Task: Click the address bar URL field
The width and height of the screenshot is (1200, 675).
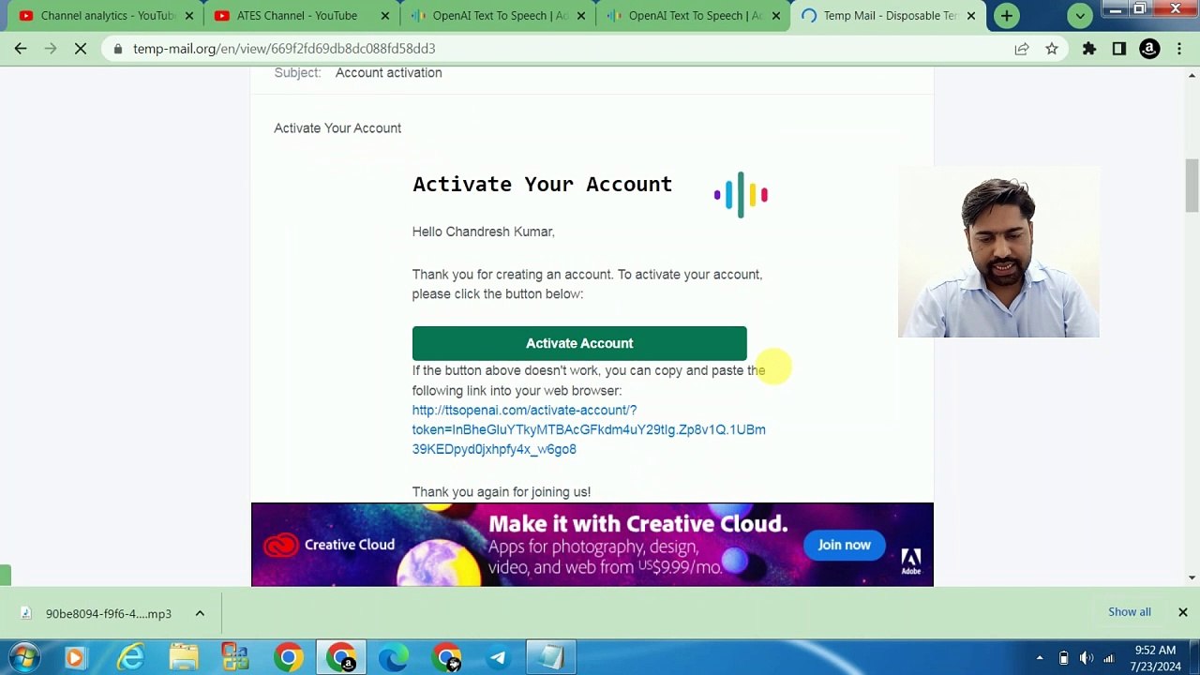Action: (x=562, y=48)
